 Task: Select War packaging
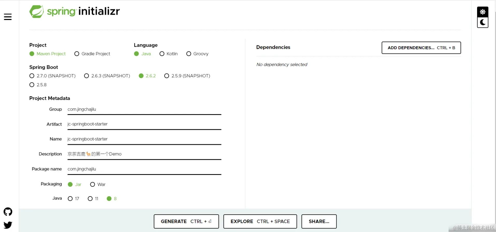[98, 185]
